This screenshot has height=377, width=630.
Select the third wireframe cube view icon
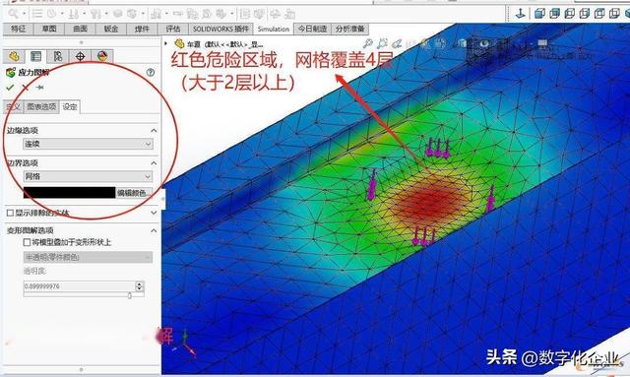[569, 14]
